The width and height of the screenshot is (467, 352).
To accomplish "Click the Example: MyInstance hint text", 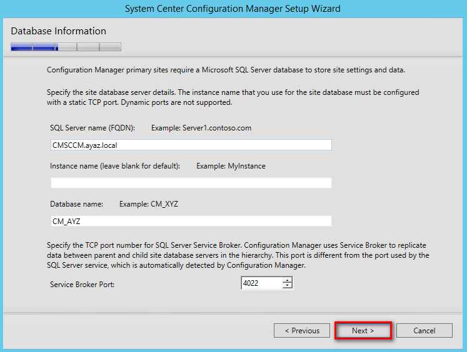I will click(x=231, y=166).
